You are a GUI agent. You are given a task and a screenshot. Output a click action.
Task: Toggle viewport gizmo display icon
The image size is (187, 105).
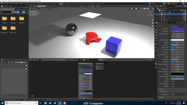tap(132, 8)
